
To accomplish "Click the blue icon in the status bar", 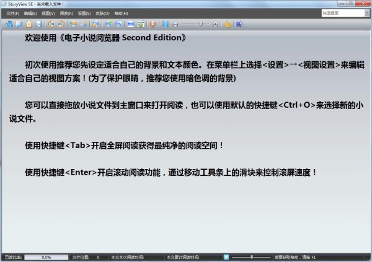I will pyautogui.click(x=226, y=256).
